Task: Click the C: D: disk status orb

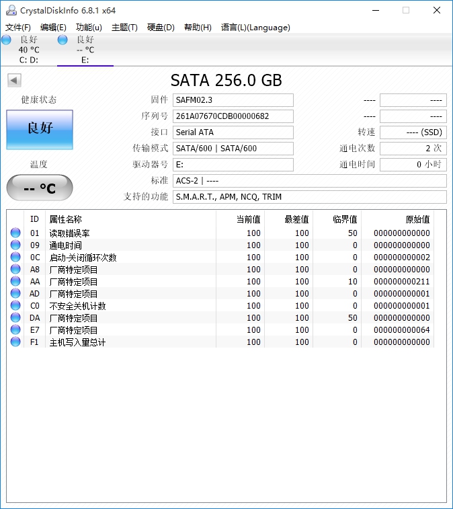Action: click(7, 40)
